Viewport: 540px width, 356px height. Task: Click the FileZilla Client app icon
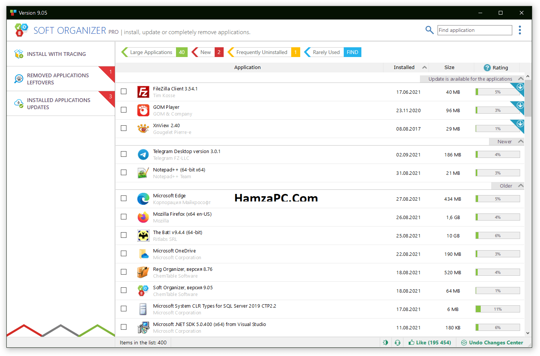(143, 92)
